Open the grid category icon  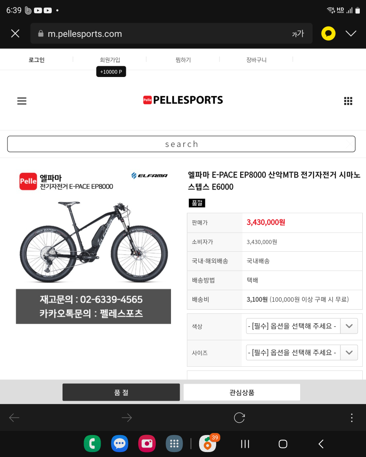point(348,101)
